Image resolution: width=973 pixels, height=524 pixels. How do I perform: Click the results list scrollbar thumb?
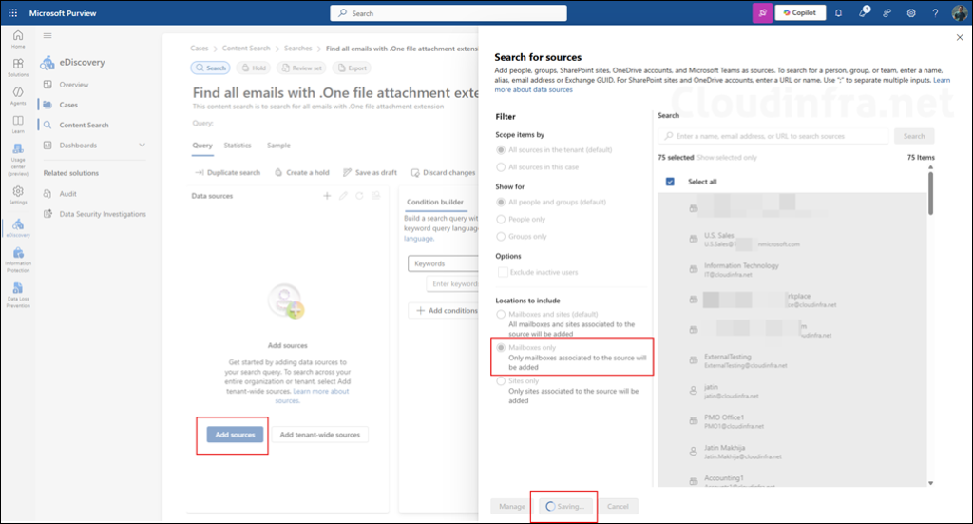click(930, 194)
